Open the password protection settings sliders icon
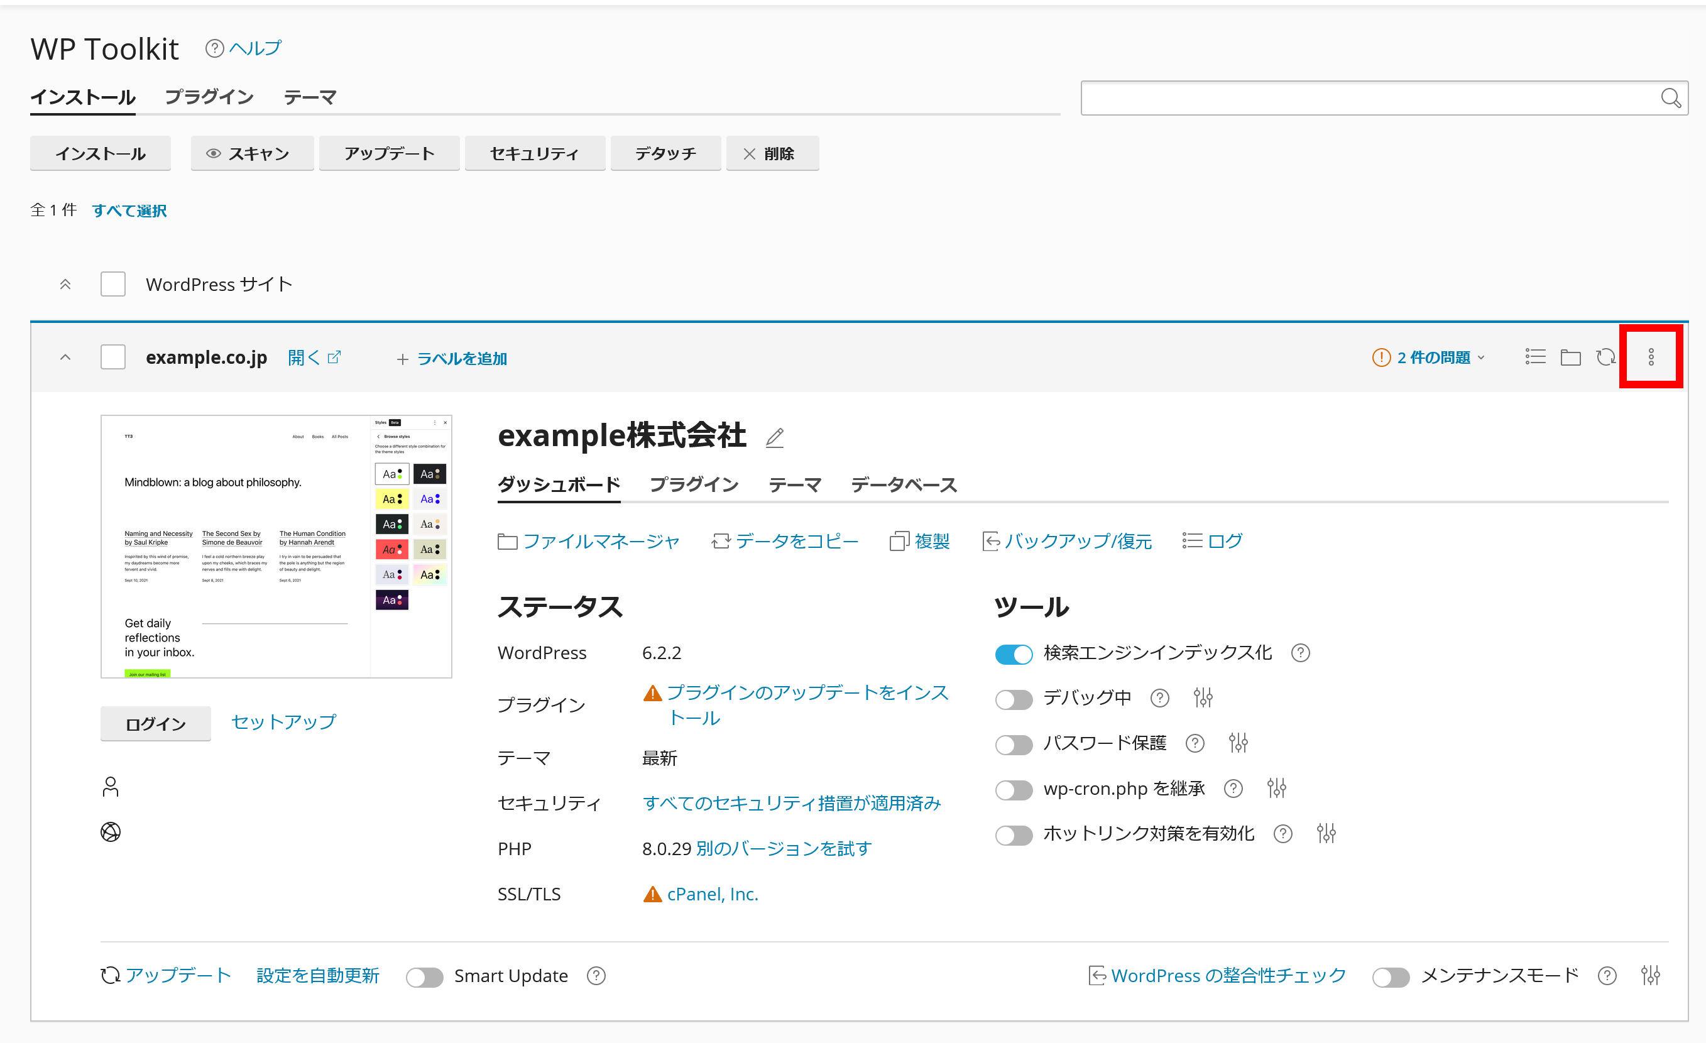The width and height of the screenshot is (1706, 1043). coord(1237,743)
